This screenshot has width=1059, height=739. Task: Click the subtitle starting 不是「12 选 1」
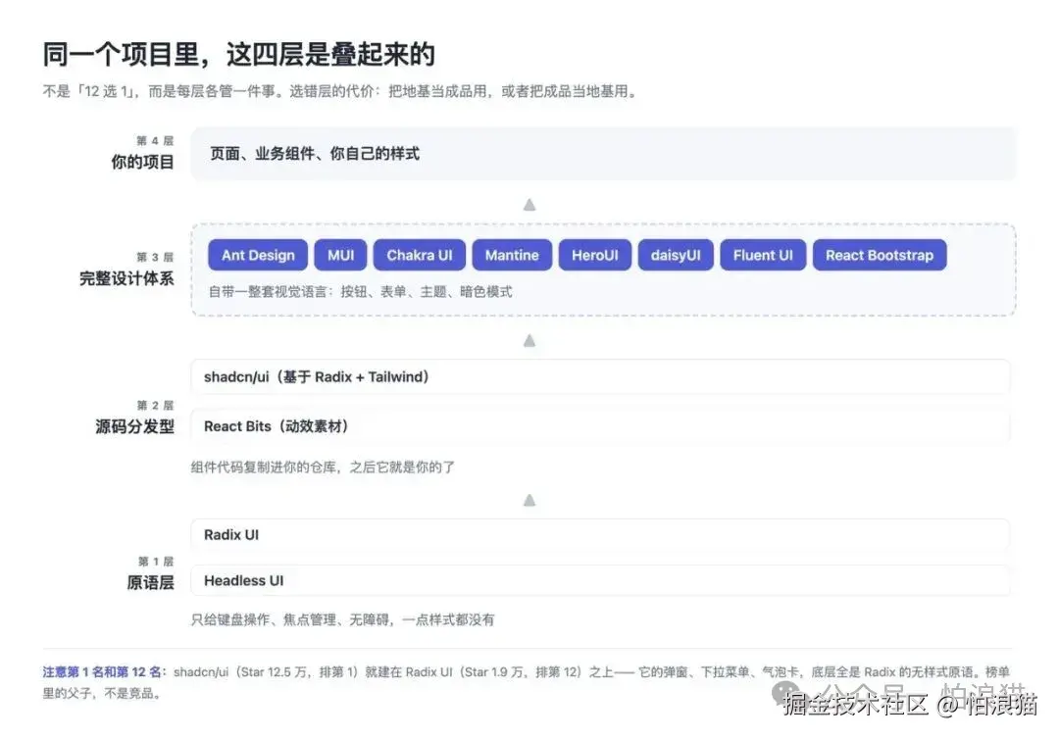[x=341, y=91]
